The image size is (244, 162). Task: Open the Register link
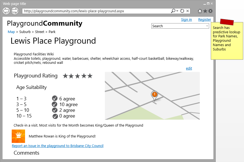tap(205, 19)
